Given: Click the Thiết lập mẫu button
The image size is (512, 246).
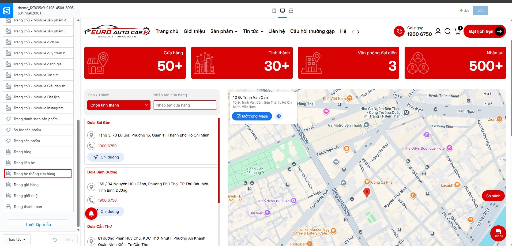Looking at the screenshot, I should [x=38, y=224].
